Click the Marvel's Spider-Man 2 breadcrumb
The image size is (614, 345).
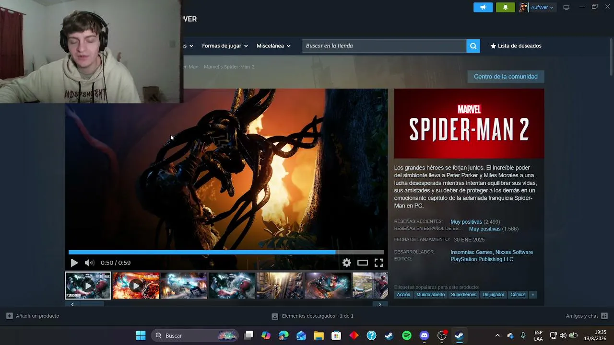click(229, 67)
